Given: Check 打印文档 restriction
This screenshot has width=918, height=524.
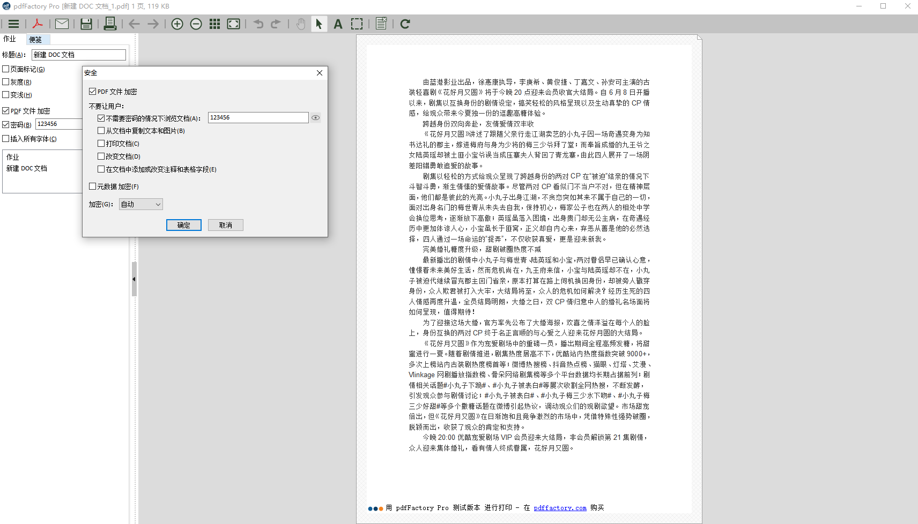Looking at the screenshot, I should point(101,144).
